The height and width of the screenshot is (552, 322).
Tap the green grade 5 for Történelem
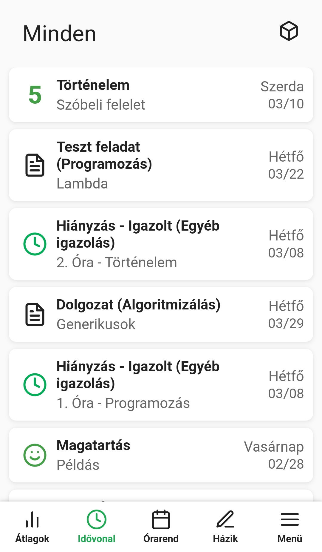pos(35,95)
